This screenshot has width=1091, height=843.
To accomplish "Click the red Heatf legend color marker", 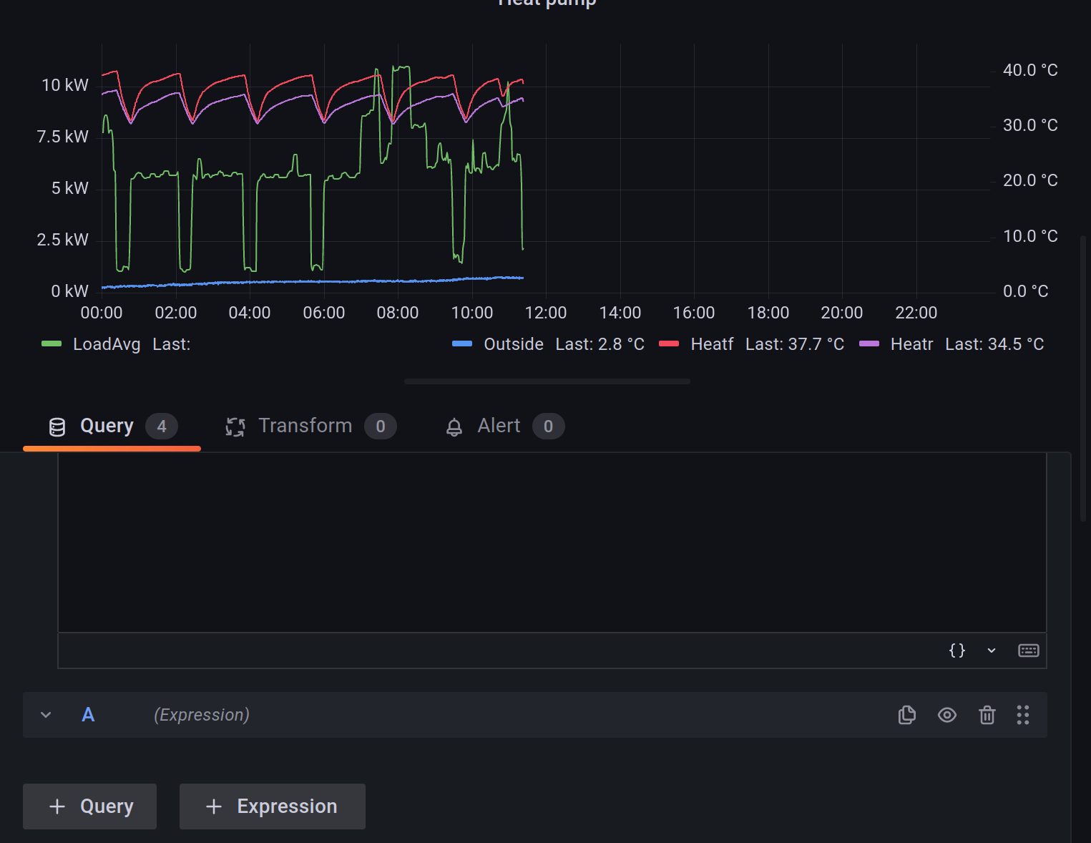I will pyautogui.click(x=668, y=343).
